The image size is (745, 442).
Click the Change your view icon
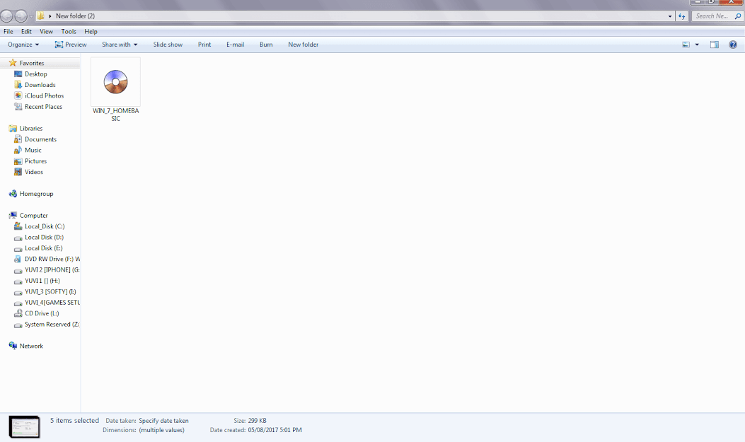(x=686, y=45)
